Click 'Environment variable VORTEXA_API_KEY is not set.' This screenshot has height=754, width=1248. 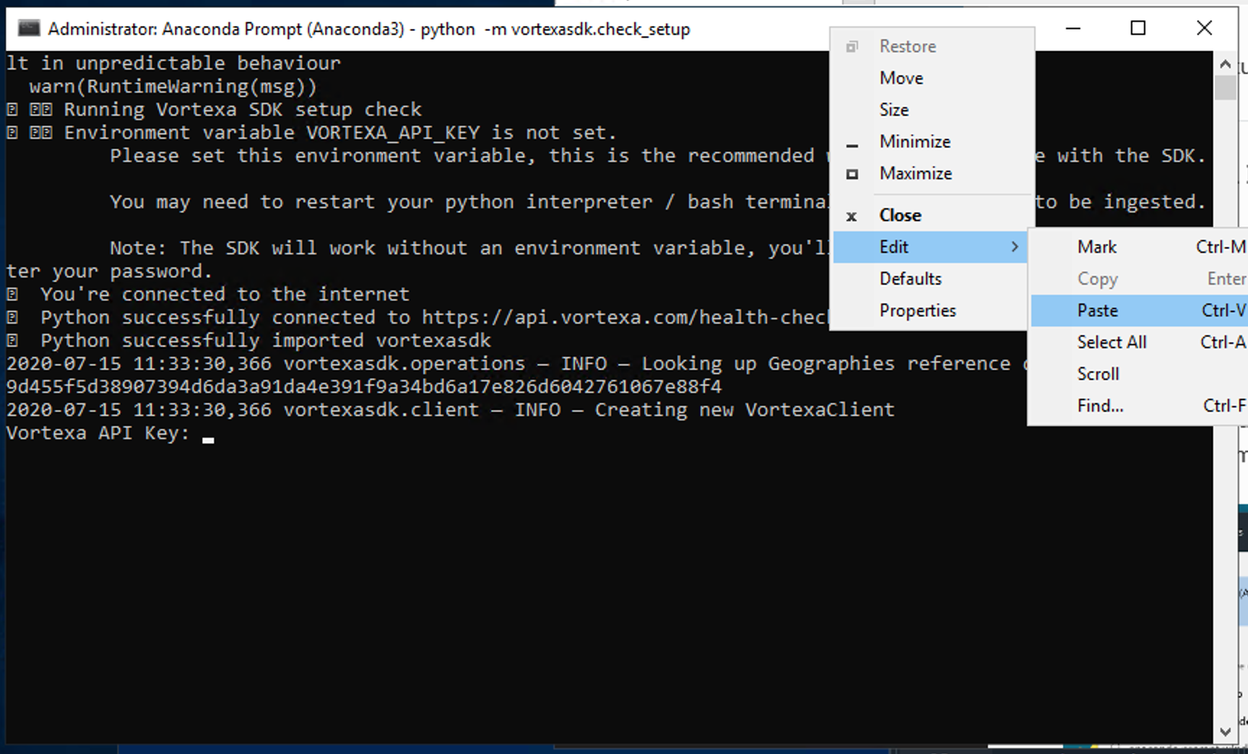(x=340, y=133)
